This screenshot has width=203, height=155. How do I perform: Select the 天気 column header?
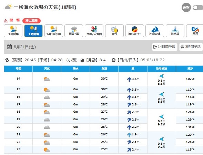(47, 69)
